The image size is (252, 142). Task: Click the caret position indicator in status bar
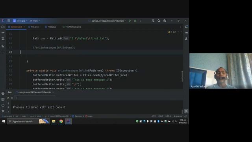coord(154,116)
